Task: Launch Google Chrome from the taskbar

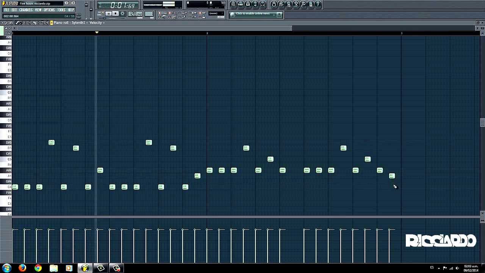Action: pos(38,268)
